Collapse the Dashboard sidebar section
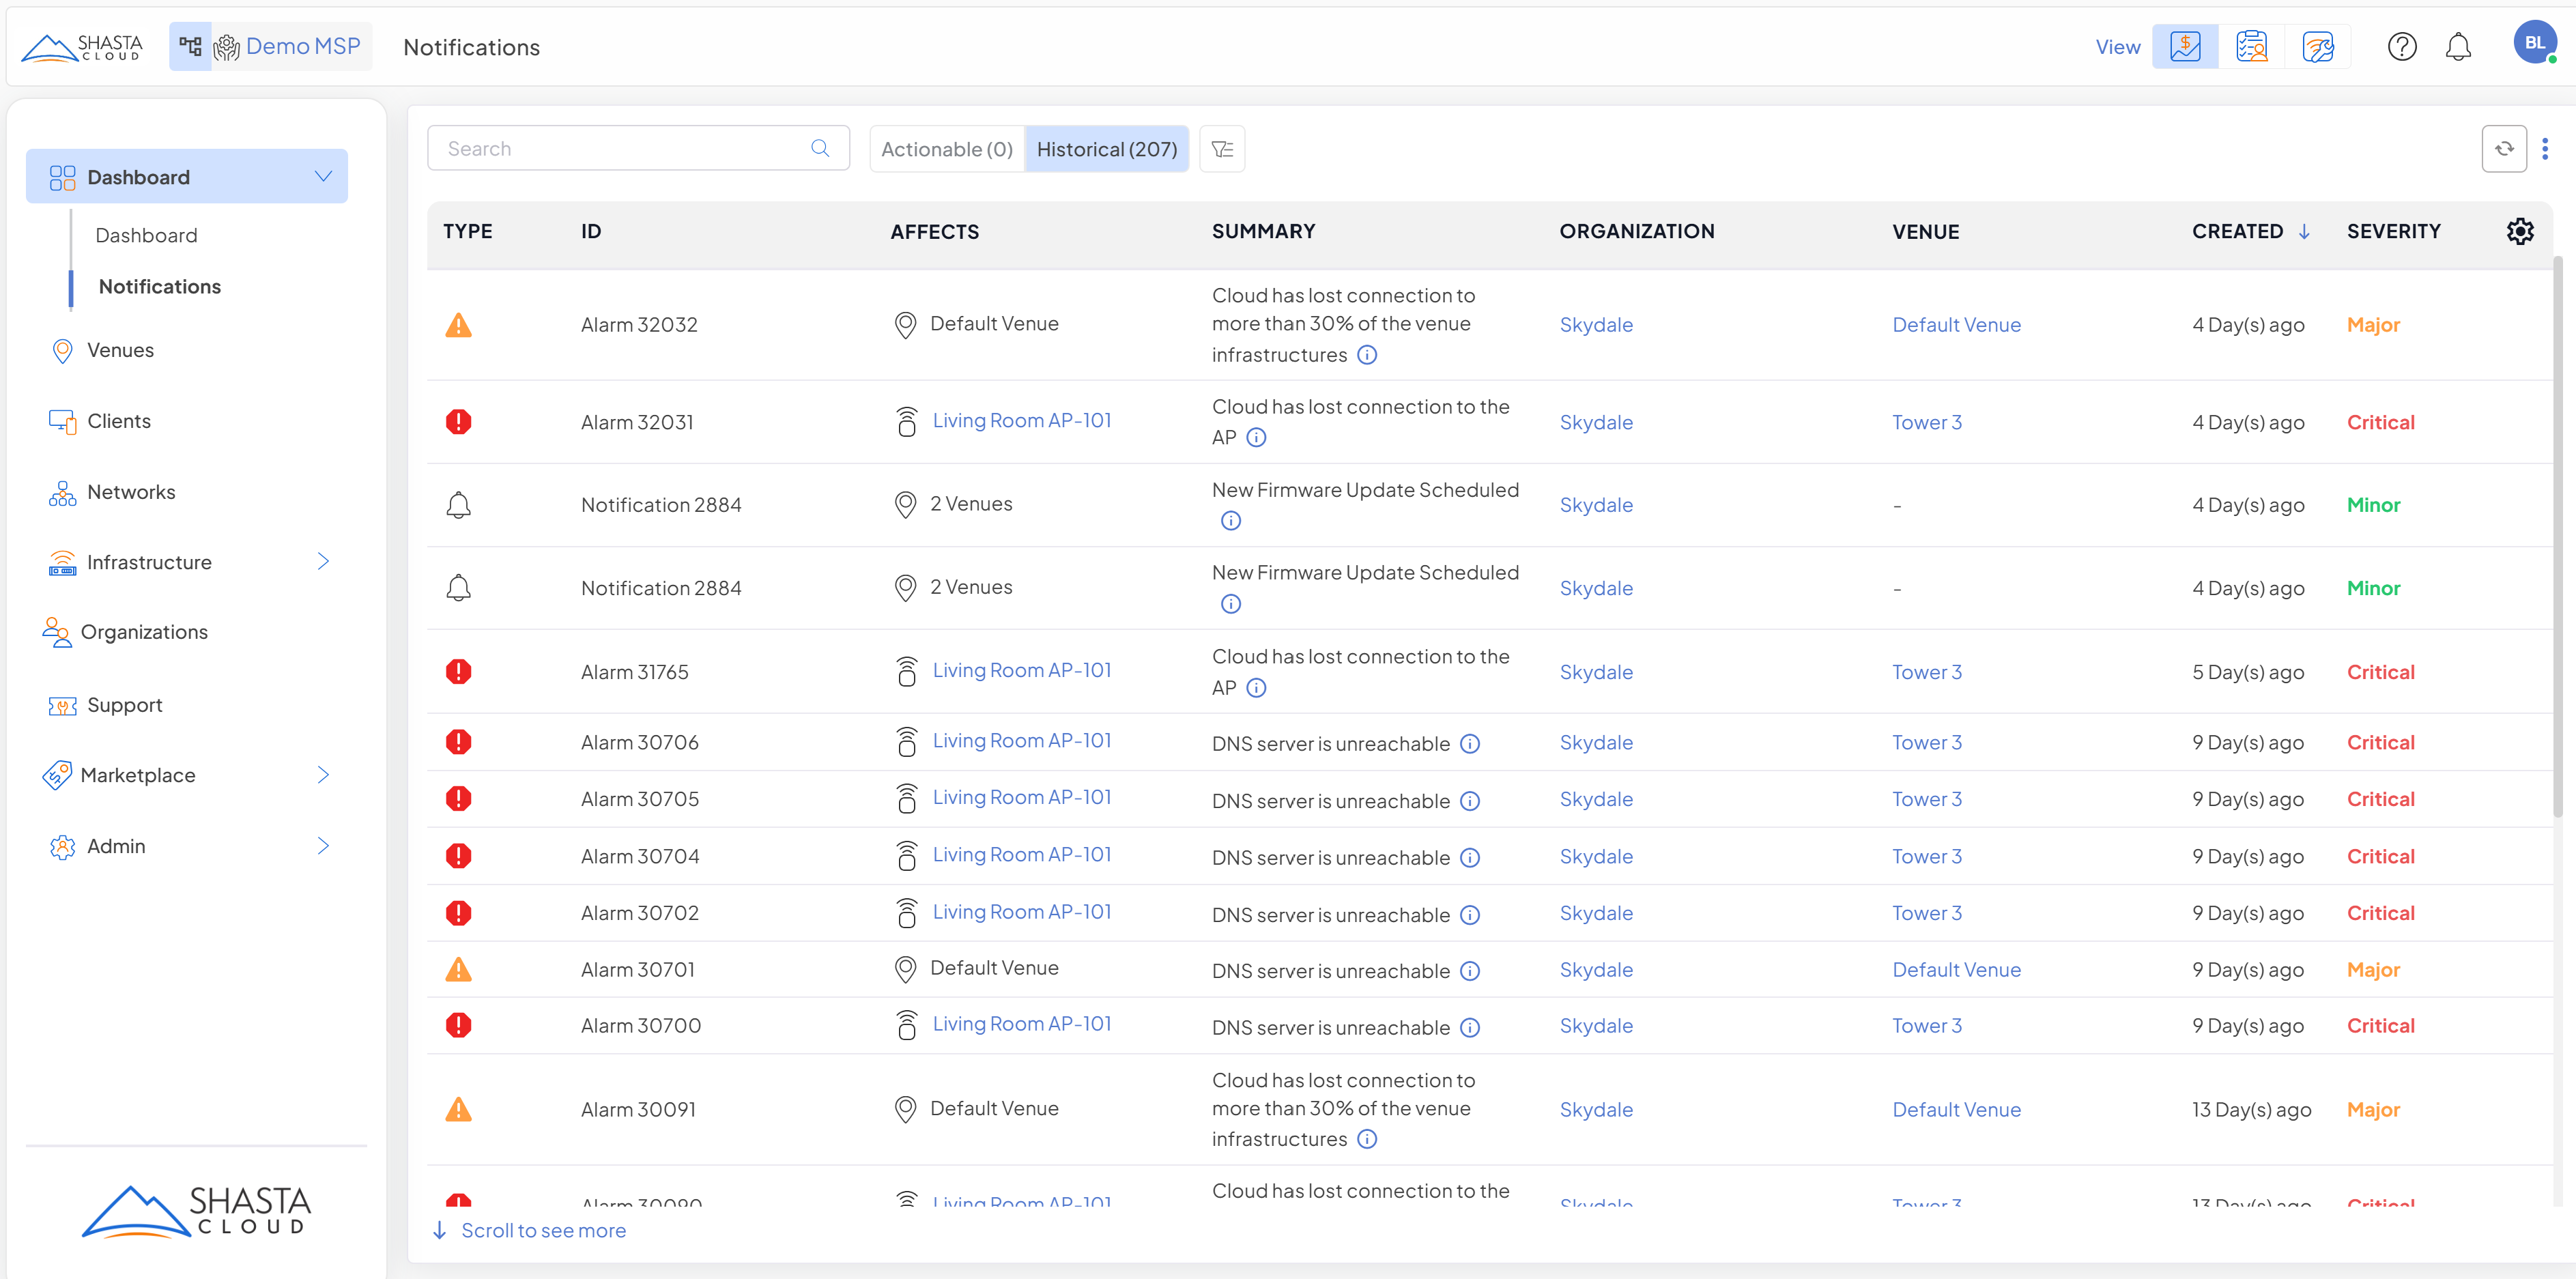The width and height of the screenshot is (2576, 1279). point(323,177)
